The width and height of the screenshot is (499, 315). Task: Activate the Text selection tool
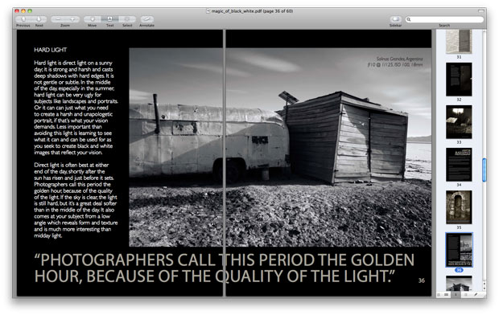click(109, 19)
